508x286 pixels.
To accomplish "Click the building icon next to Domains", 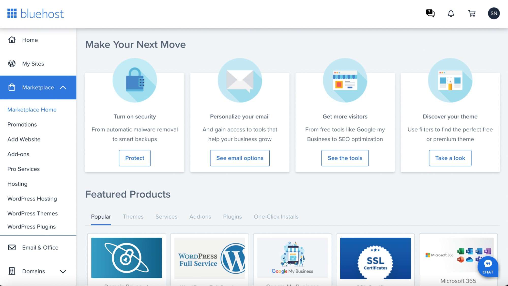I will (x=12, y=271).
